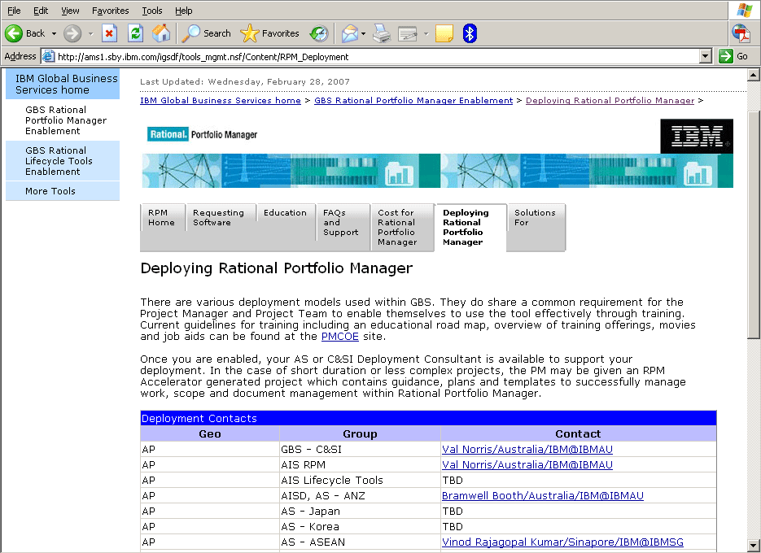Select the 'AS - Korea' table cell

(x=360, y=527)
